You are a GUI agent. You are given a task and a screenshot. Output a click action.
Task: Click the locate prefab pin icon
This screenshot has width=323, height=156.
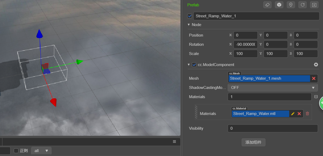coord(291,5)
